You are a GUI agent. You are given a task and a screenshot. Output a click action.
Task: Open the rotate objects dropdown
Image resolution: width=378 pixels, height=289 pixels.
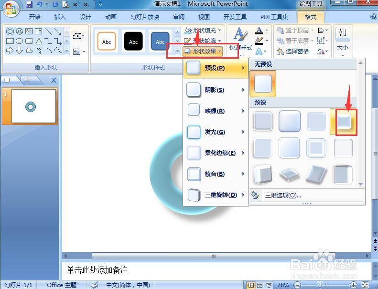323,51
